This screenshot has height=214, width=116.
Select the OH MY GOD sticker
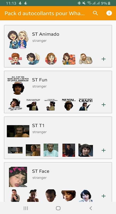tap(15, 105)
